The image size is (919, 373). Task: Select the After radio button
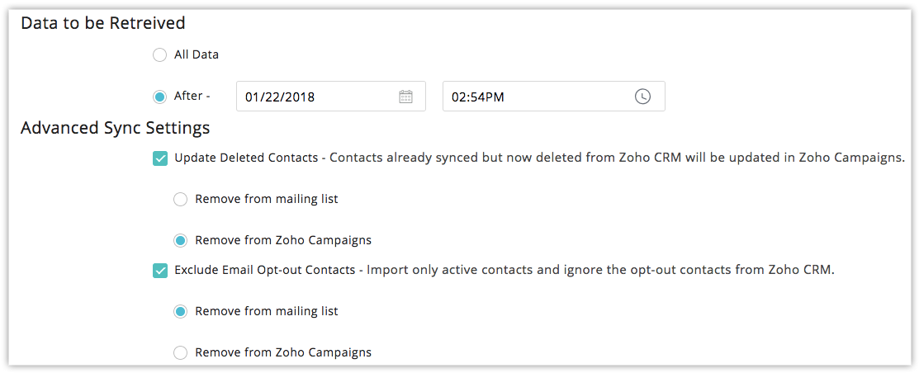pos(159,97)
